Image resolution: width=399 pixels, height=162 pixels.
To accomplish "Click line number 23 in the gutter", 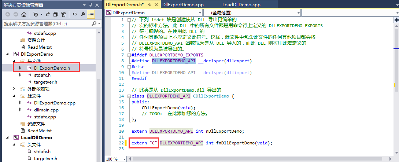I will tap(121, 149).
